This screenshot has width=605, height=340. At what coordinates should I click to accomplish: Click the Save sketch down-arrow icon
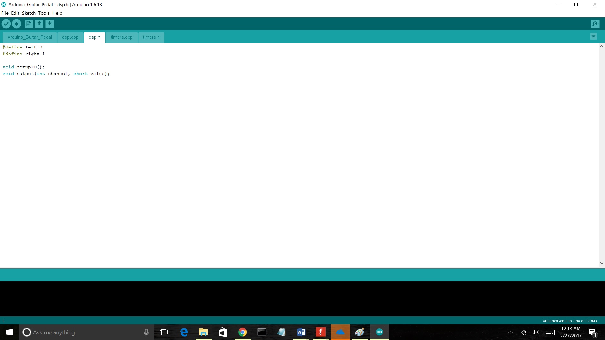click(x=49, y=24)
